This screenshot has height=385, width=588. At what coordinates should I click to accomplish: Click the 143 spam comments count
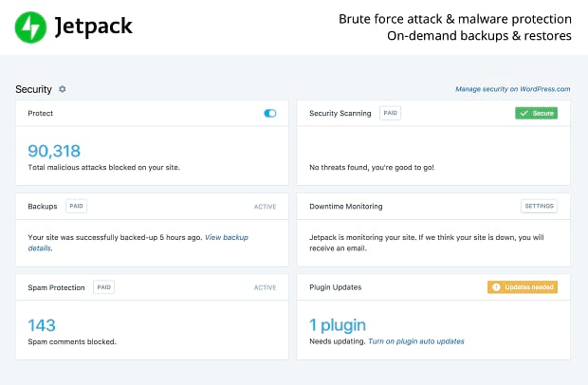click(x=42, y=325)
